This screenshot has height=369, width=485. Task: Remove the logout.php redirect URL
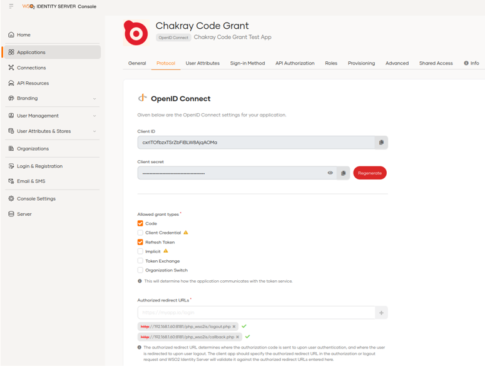pyautogui.click(x=234, y=326)
